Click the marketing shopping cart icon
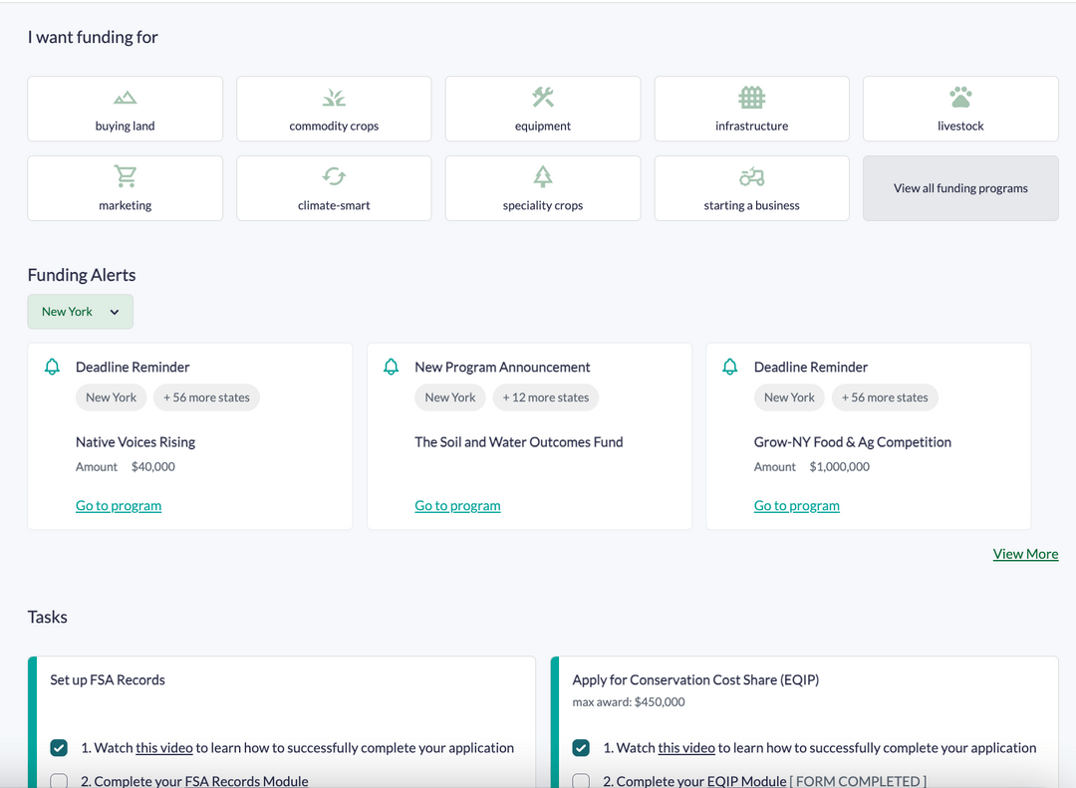The width and height of the screenshot is (1076, 788). [x=125, y=176]
